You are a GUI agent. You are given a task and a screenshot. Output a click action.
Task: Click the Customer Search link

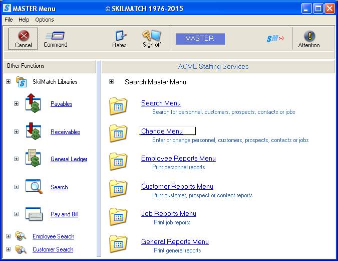[x=53, y=249]
